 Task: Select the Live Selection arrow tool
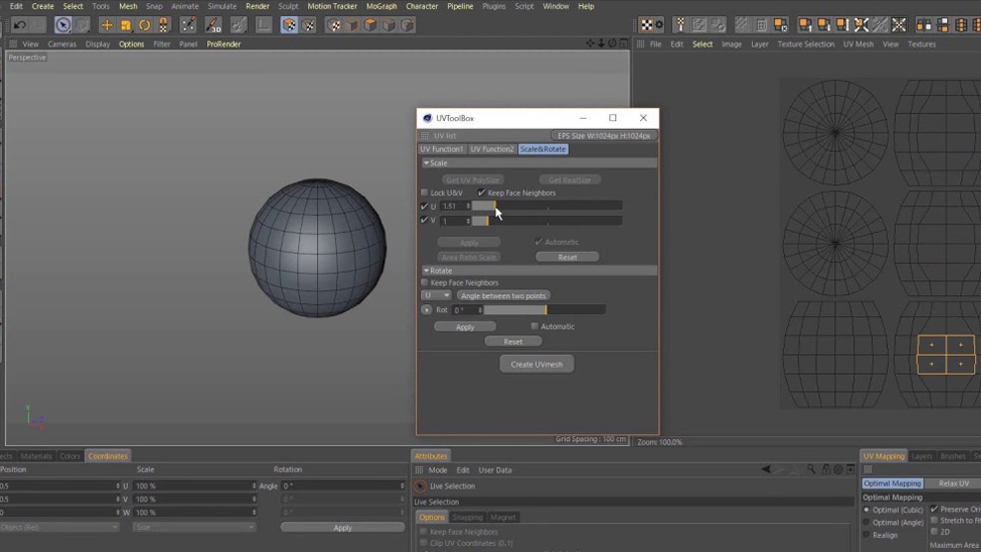pos(62,25)
